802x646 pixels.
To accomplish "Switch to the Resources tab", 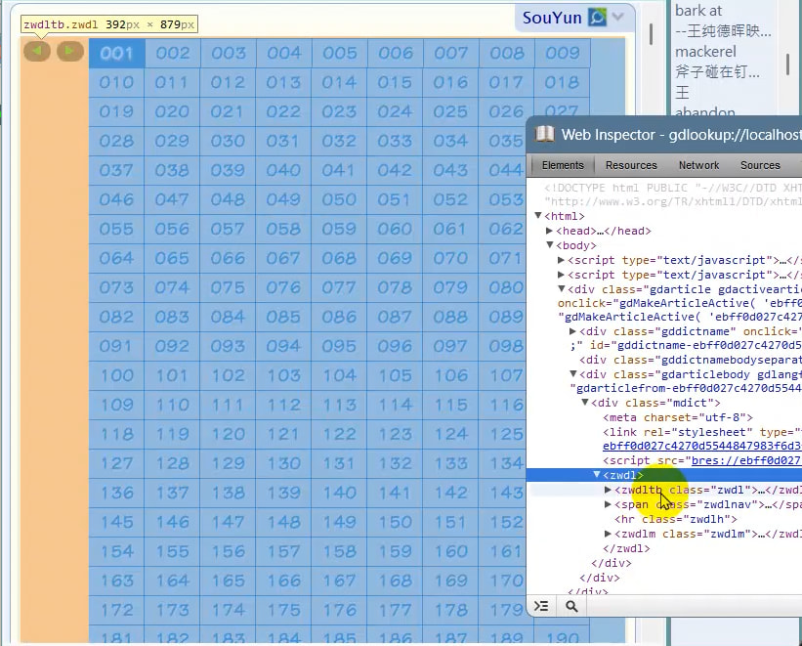I will click(631, 165).
